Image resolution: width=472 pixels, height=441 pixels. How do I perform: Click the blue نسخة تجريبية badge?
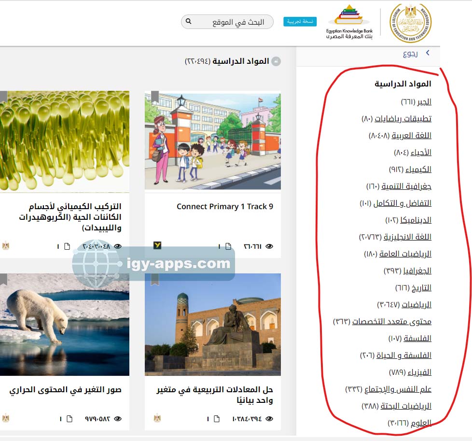[x=300, y=22]
